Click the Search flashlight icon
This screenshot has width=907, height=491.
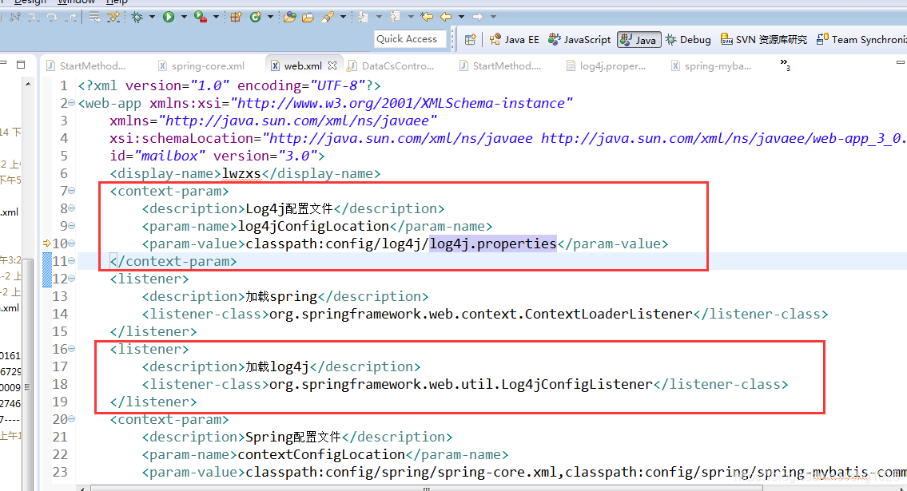click(328, 17)
